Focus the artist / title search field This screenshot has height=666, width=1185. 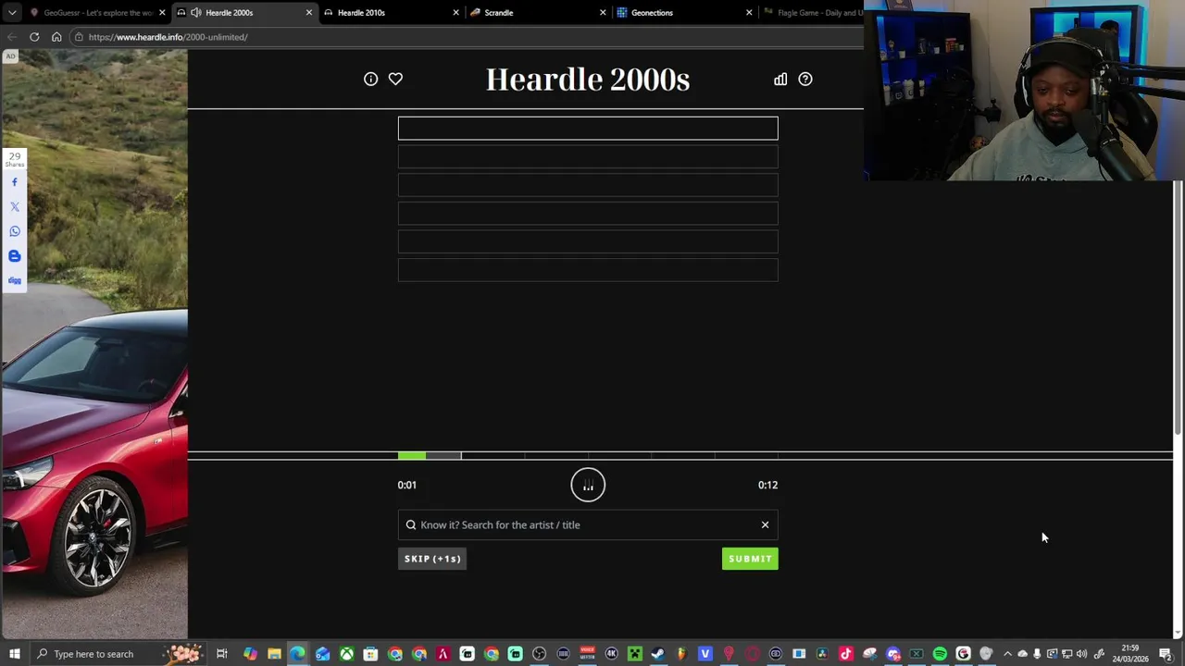pyautogui.click(x=588, y=525)
